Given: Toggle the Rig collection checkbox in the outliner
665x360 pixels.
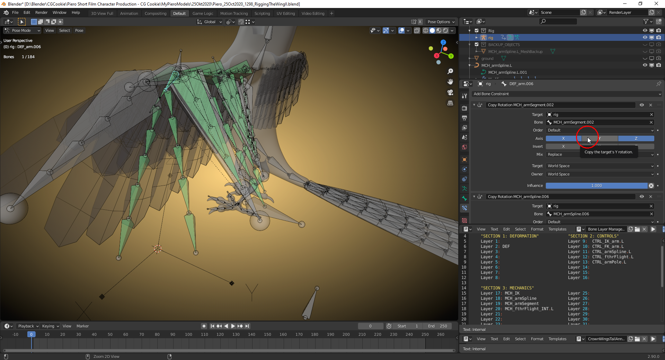Looking at the screenshot, I should pos(477,30).
